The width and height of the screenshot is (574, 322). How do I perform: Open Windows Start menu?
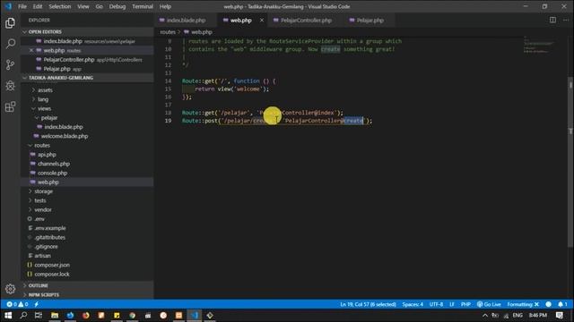[x=8, y=315]
